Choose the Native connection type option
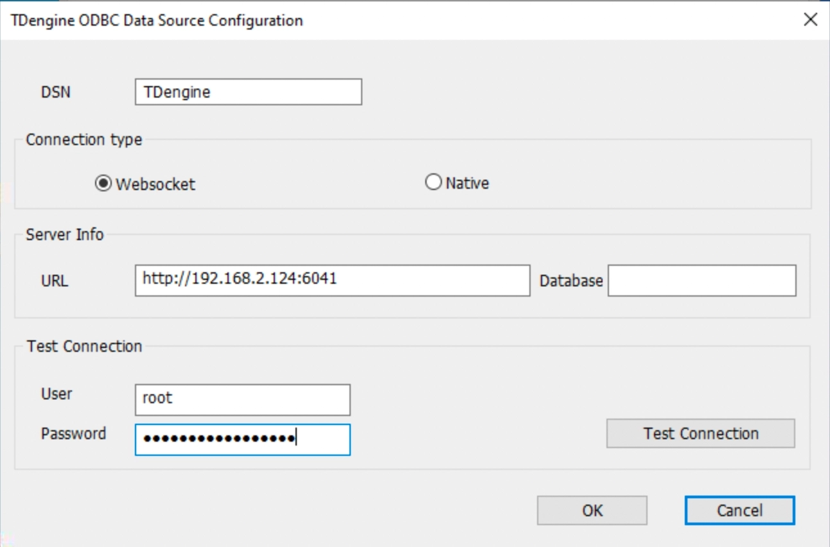830x547 pixels. pyautogui.click(x=434, y=183)
